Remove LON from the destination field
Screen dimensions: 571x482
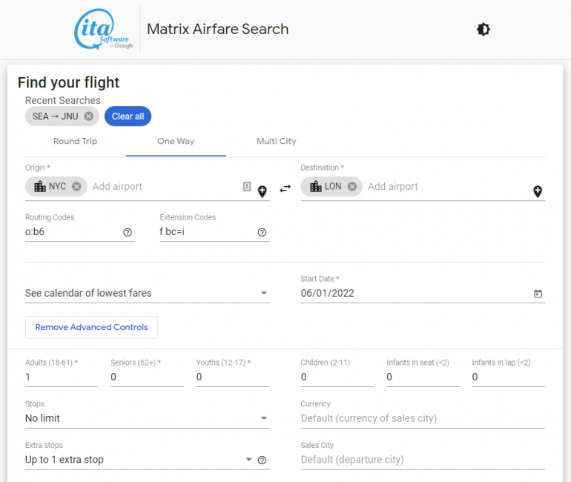pos(352,187)
